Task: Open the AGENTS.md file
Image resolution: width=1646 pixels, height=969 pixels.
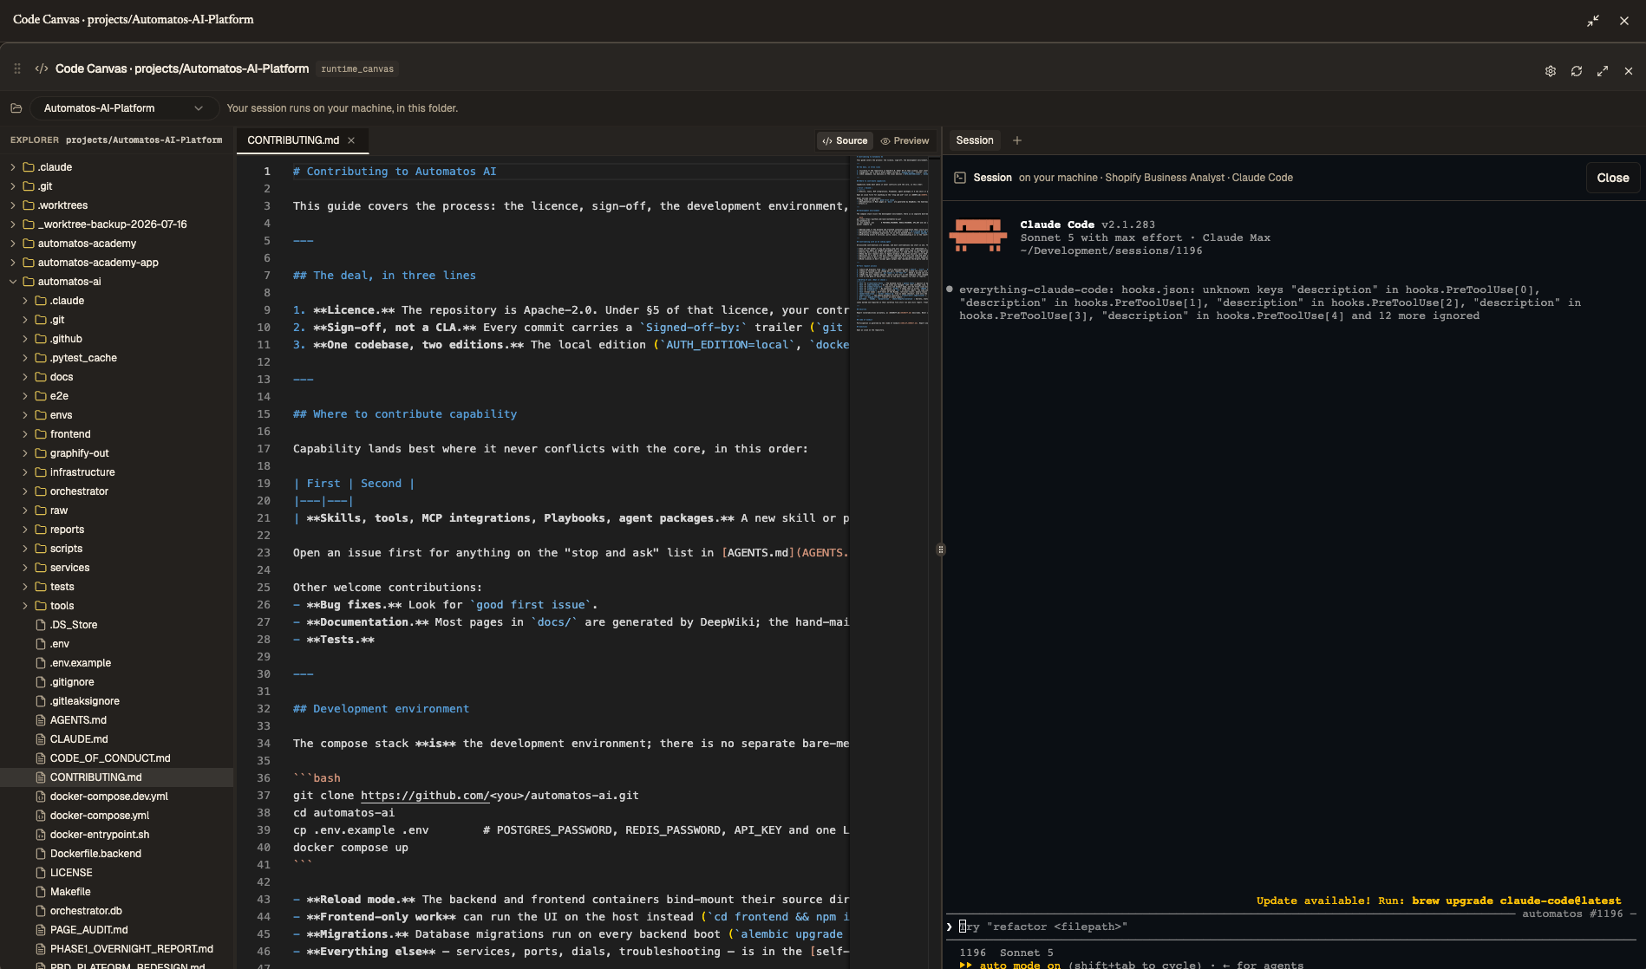Action: coord(117,720)
